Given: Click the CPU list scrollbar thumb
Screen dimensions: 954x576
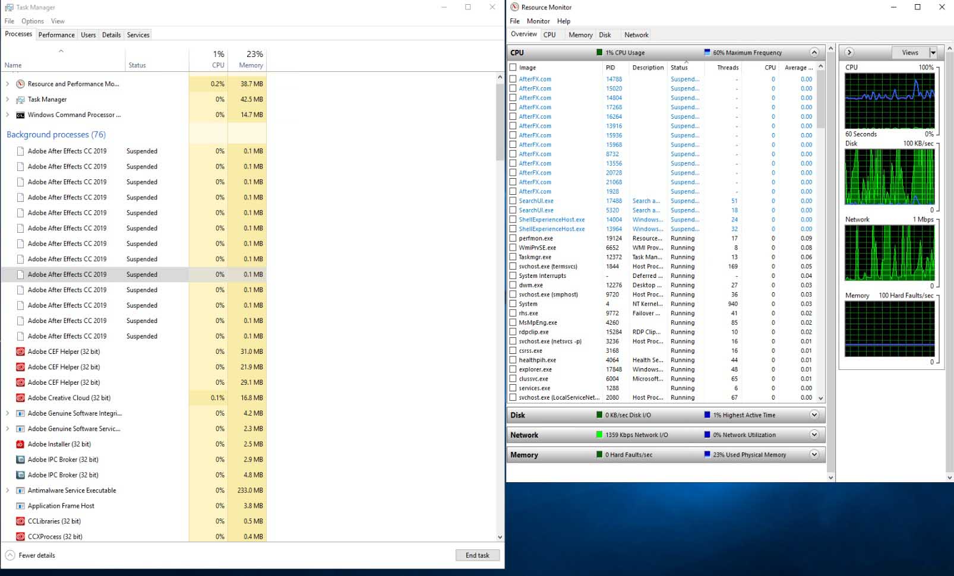Looking at the screenshot, I should click(x=820, y=99).
